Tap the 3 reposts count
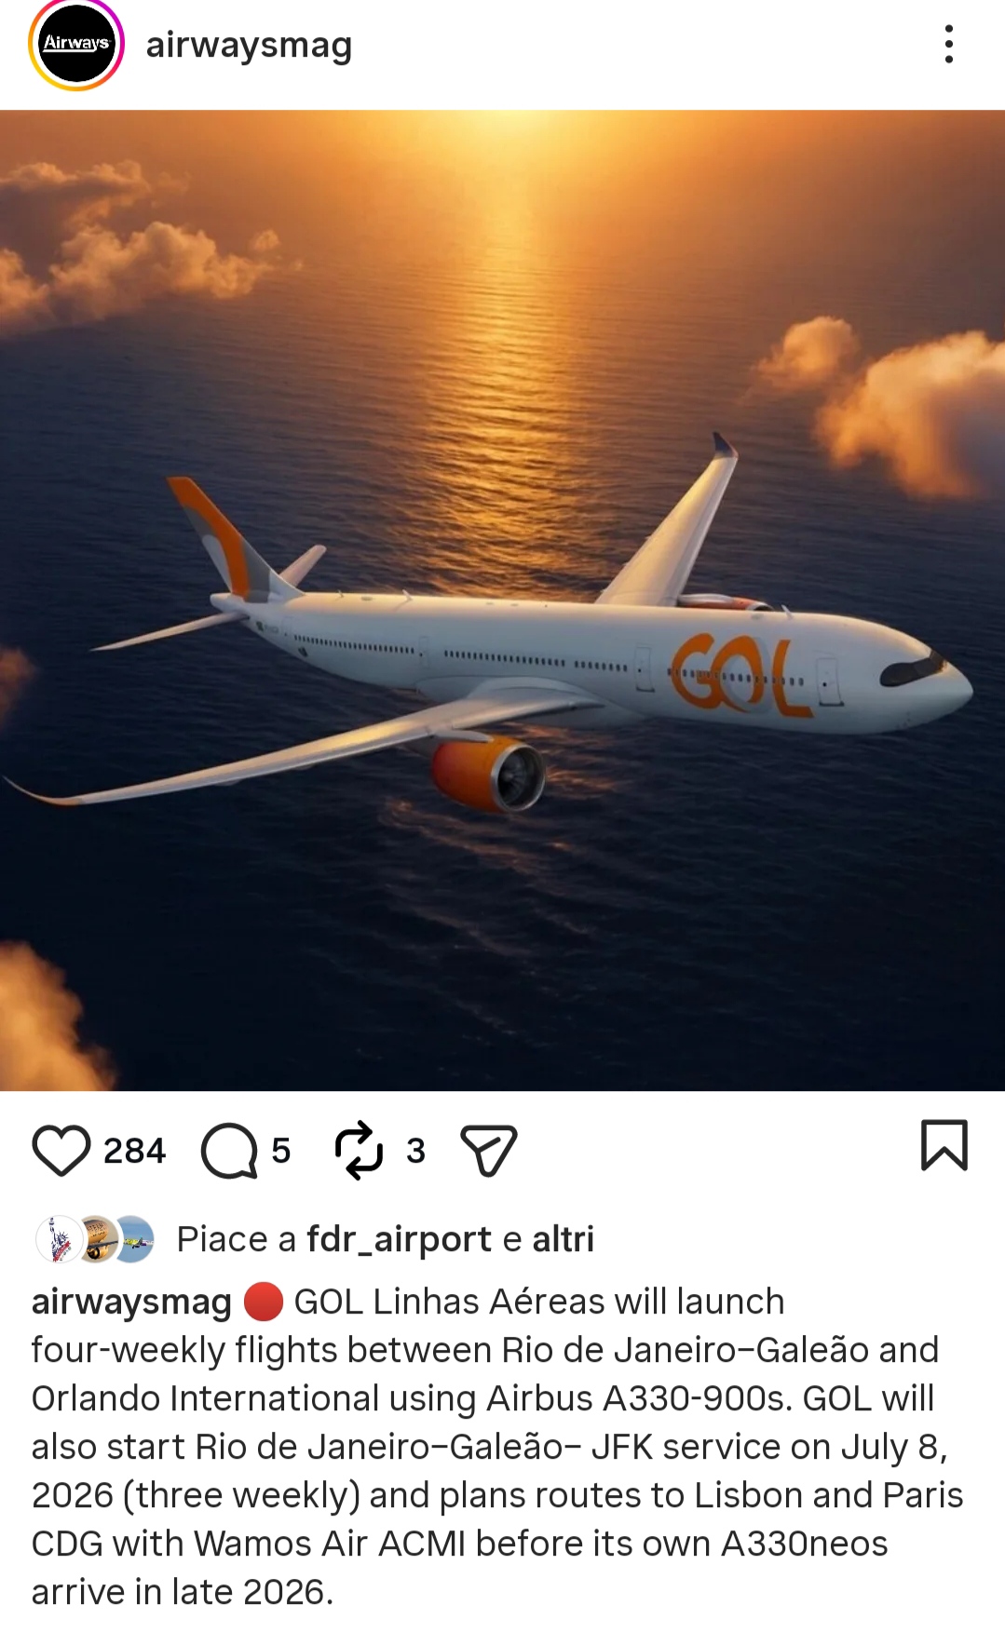 point(415,1152)
